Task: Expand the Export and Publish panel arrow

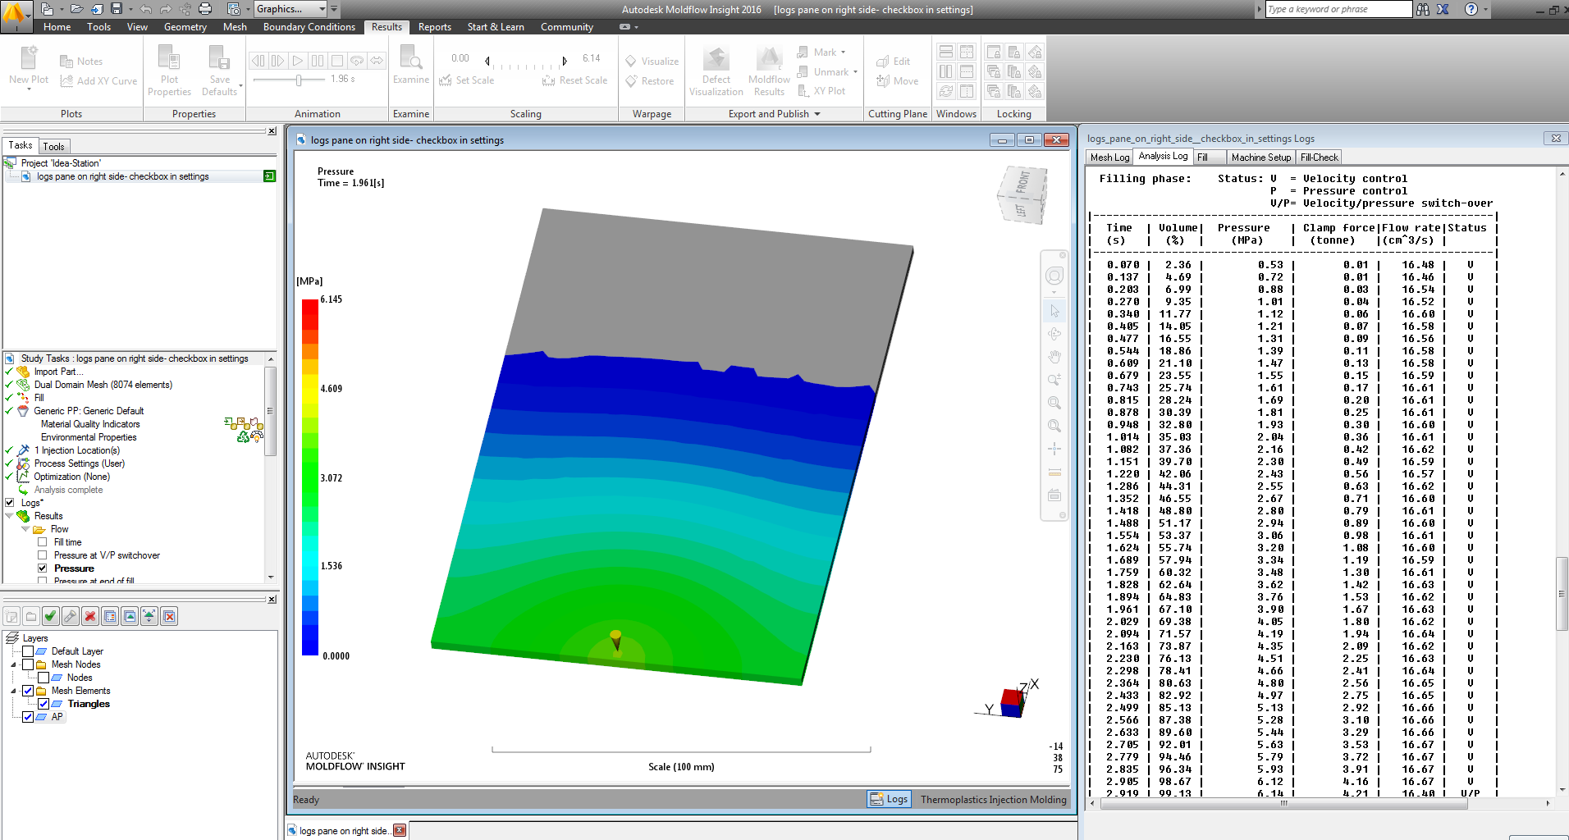Action: point(817,114)
